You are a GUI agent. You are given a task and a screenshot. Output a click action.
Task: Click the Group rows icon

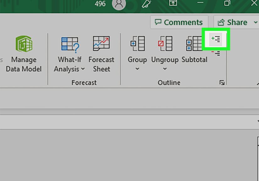point(138,43)
